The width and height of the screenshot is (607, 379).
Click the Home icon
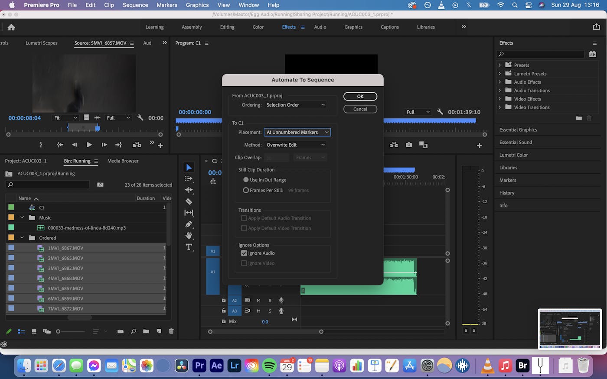click(x=11, y=27)
